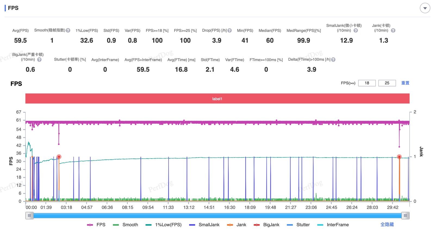The height and width of the screenshot is (229, 435).
Task: Click the left handle of time range slider
Action: point(29,216)
